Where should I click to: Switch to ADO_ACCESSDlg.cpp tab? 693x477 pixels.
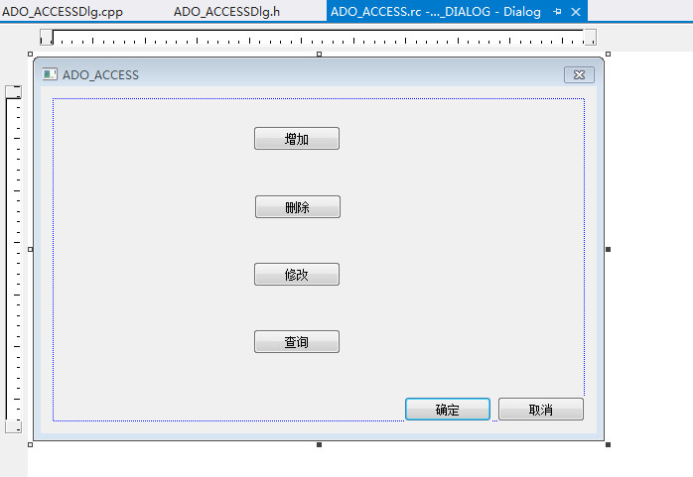click(63, 12)
